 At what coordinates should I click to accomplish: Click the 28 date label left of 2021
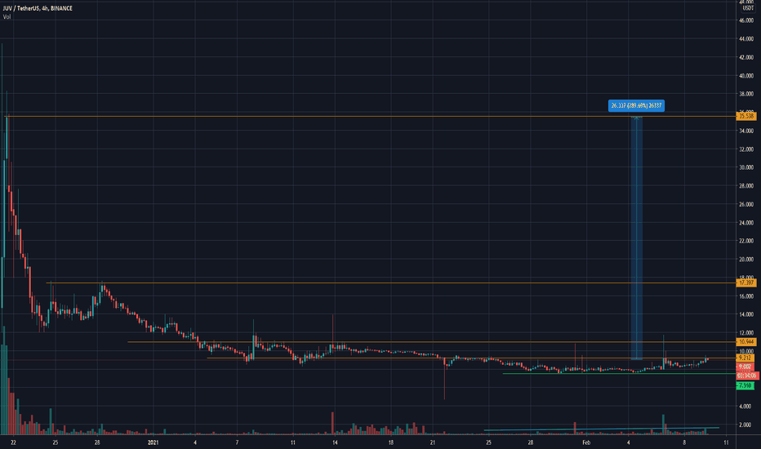(x=97, y=442)
